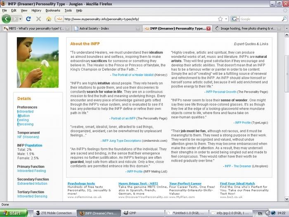Viewport: 289px width, 217px height.
Task: Open the Tools menu
Action: (x=68, y=10)
